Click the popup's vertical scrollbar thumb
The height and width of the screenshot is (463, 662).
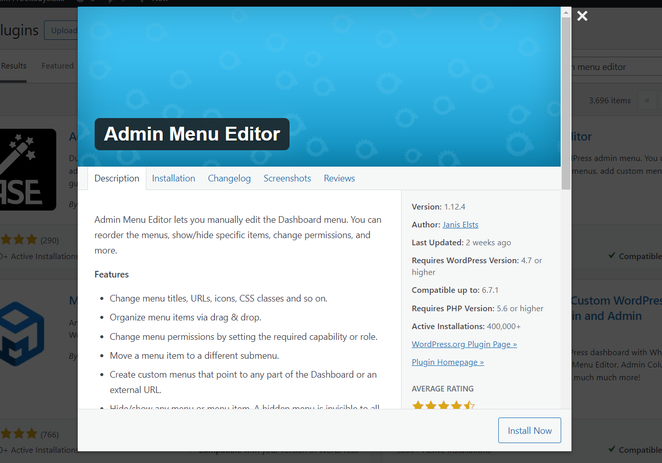coord(566,102)
